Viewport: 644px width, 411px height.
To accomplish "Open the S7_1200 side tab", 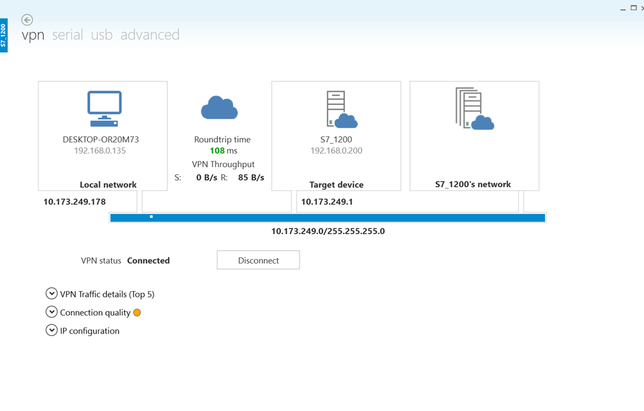I will 4,35.
